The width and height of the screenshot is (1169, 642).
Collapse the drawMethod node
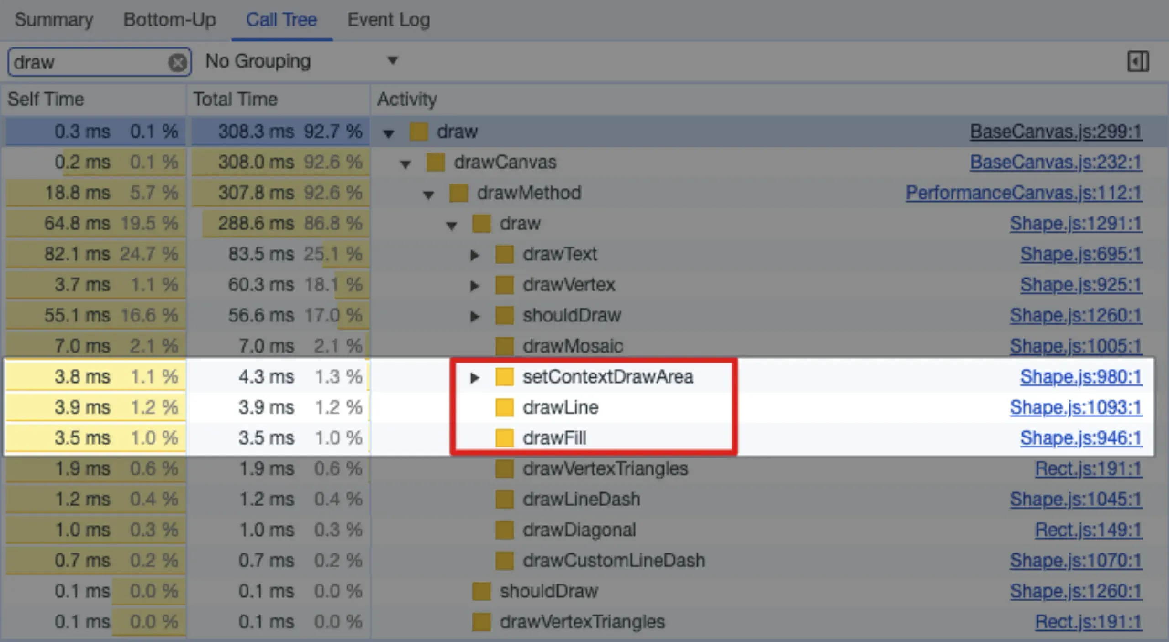coord(428,195)
